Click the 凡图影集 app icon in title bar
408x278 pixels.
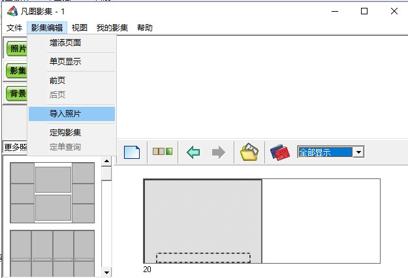(11, 11)
